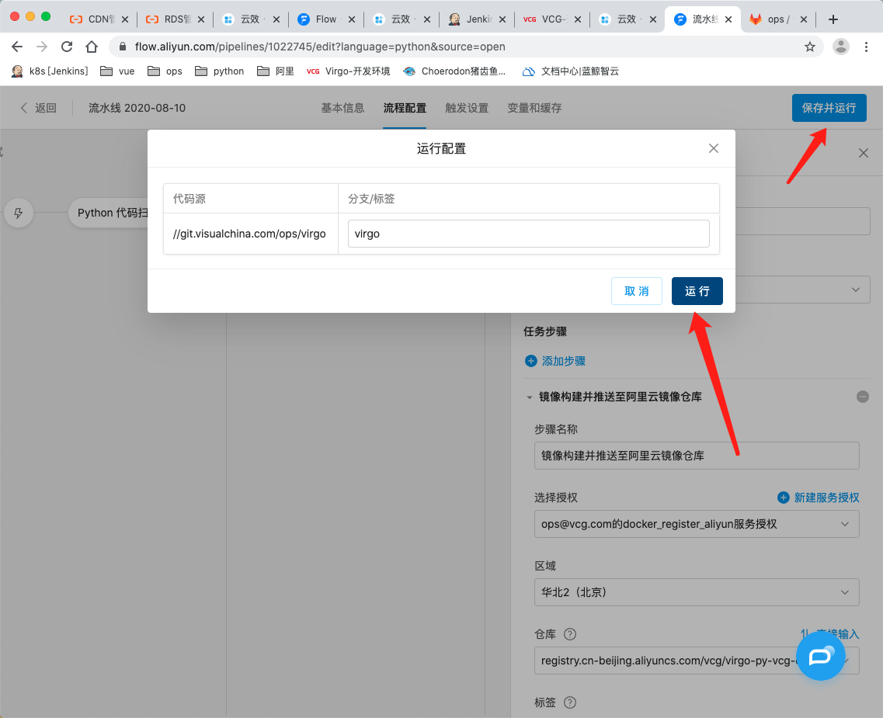The width and height of the screenshot is (883, 718).
Task: Click the 取消 button in the dialog
Action: (x=636, y=291)
